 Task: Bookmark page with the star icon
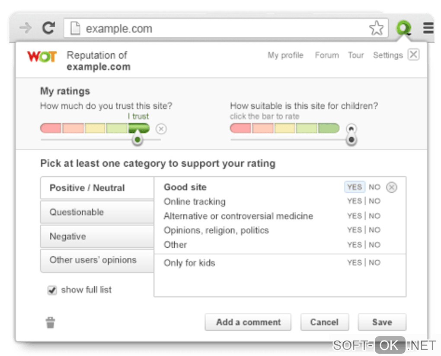coord(376,29)
